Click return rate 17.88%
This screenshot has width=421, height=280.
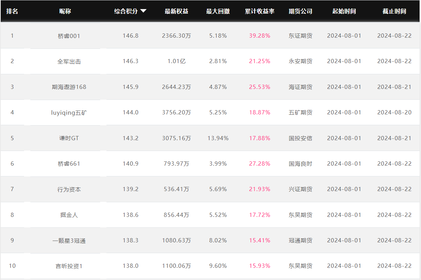[x=260, y=138]
